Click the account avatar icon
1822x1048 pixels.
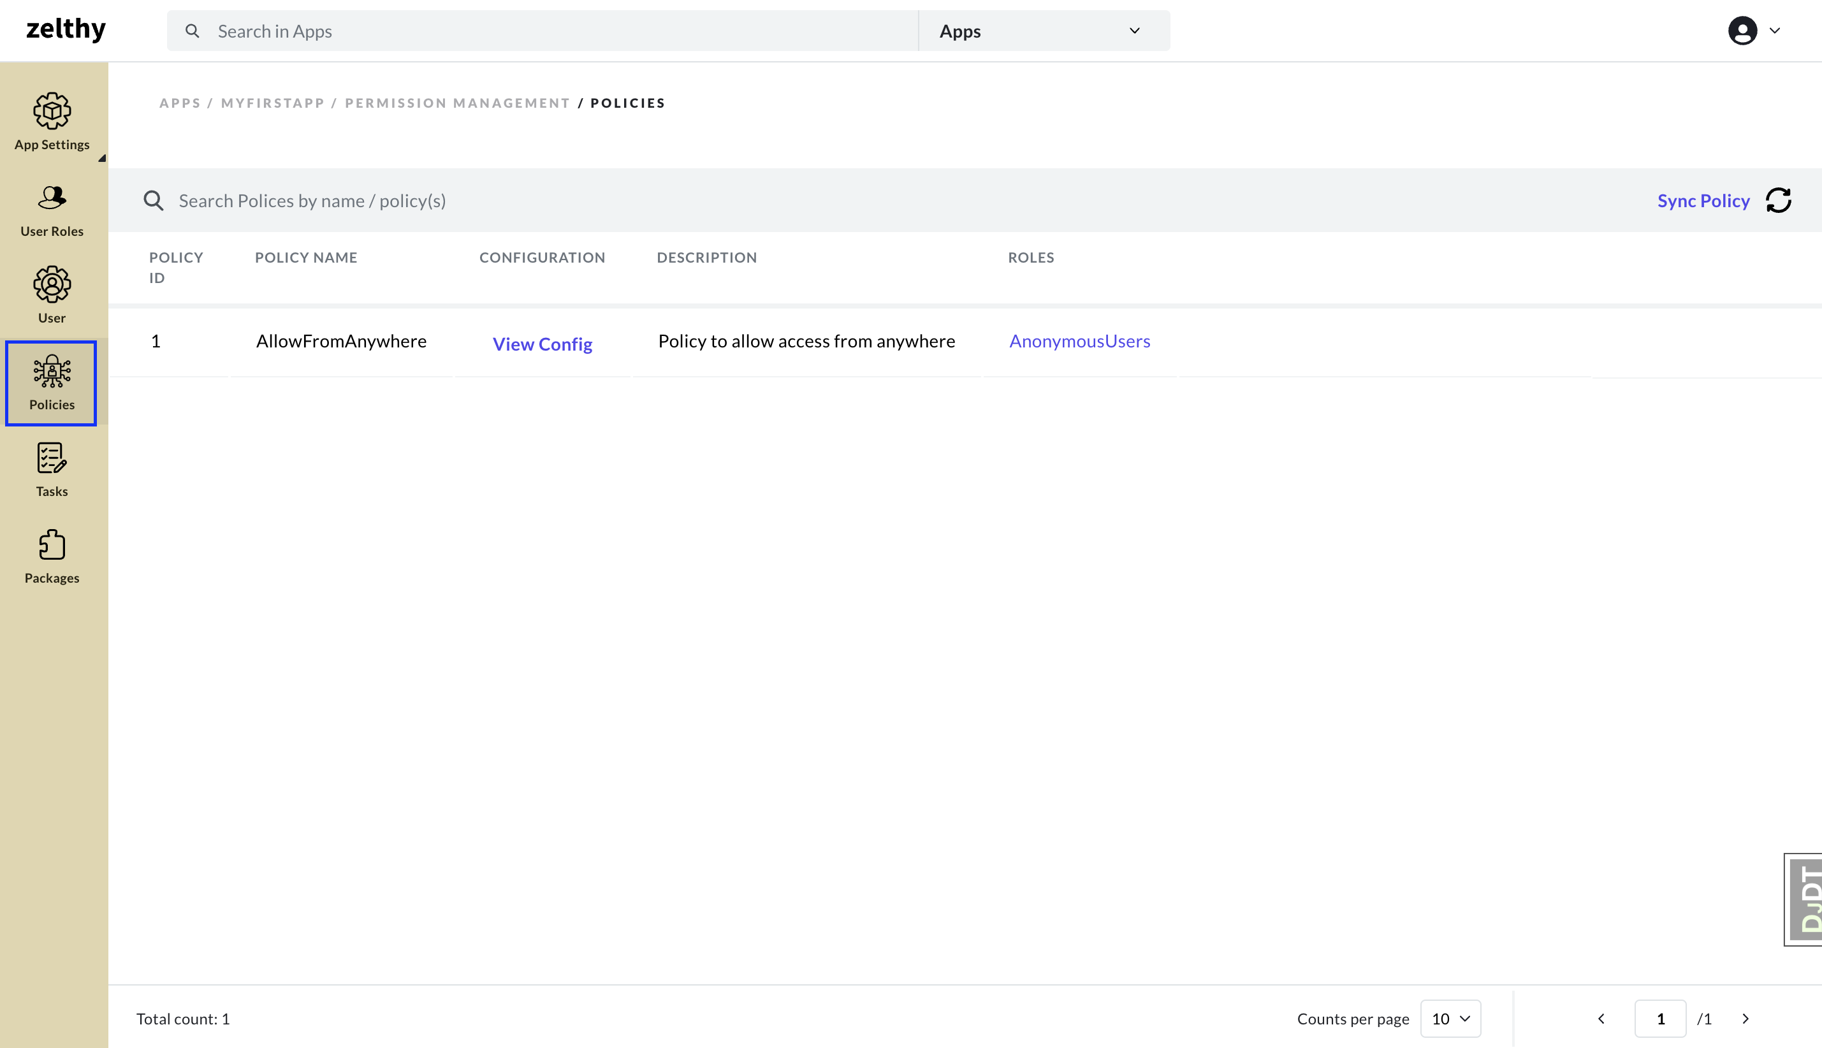1742,30
